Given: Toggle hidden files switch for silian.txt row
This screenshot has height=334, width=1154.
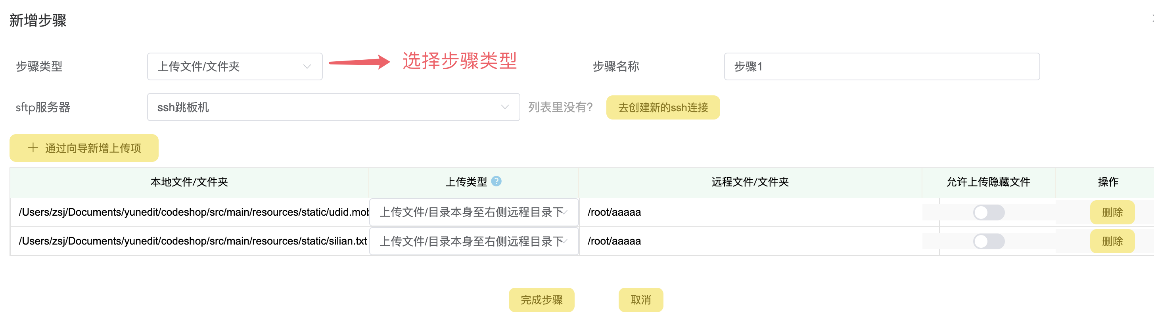Looking at the screenshot, I should click(988, 241).
